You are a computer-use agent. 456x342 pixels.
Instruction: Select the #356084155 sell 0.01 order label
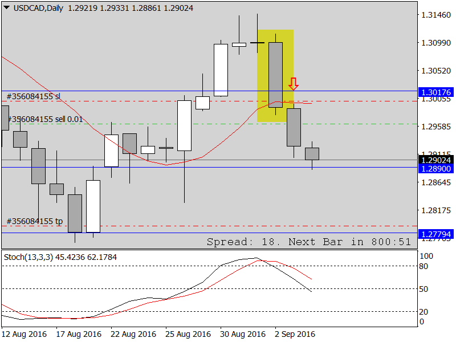tap(46, 119)
